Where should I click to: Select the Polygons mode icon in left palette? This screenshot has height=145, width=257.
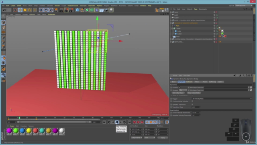[x=4, y=47]
